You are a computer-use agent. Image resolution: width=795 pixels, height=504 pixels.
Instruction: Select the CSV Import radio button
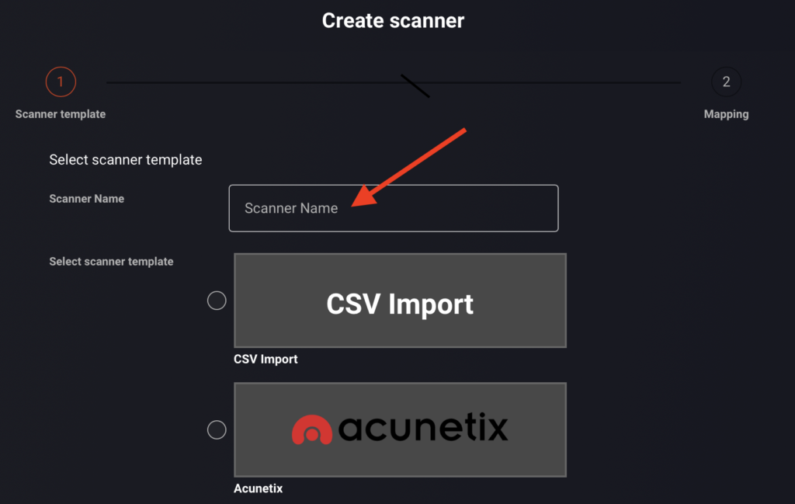point(217,301)
